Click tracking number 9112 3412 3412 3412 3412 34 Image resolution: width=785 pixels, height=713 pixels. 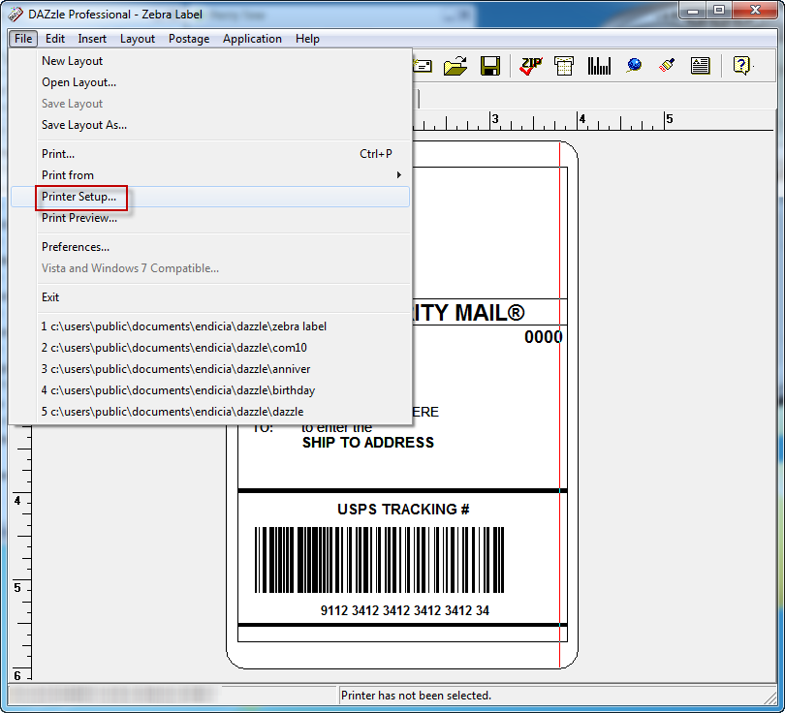click(x=404, y=610)
